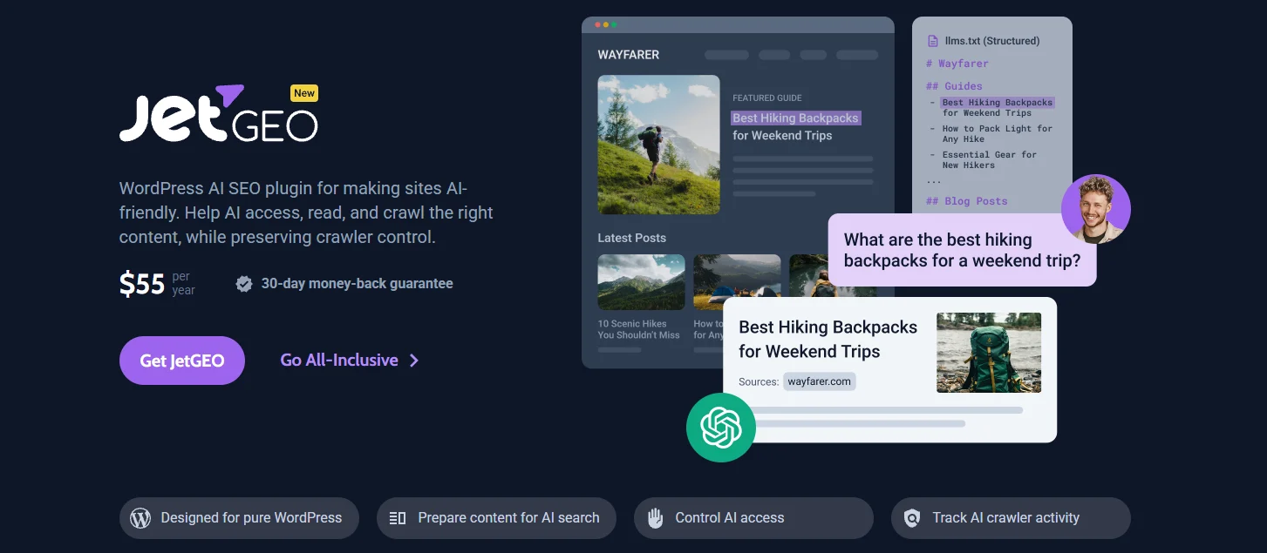Click the WordPress AI SEO plugin description

(x=306, y=212)
